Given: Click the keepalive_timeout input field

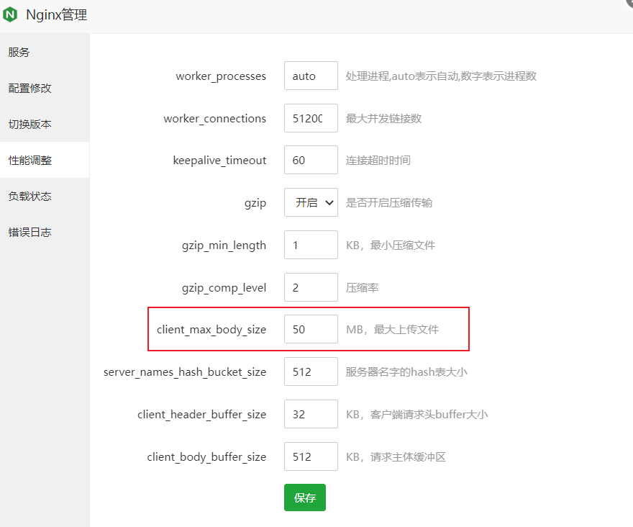Looking at the screenshot, I should (311, 160).
